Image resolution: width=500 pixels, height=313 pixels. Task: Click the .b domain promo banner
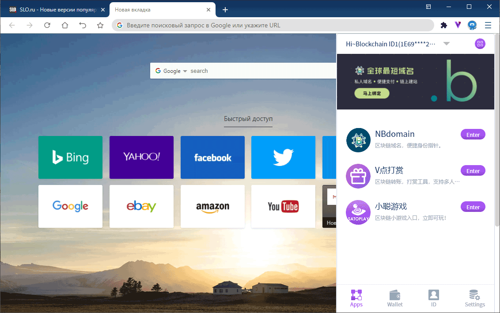coord(416,82)
